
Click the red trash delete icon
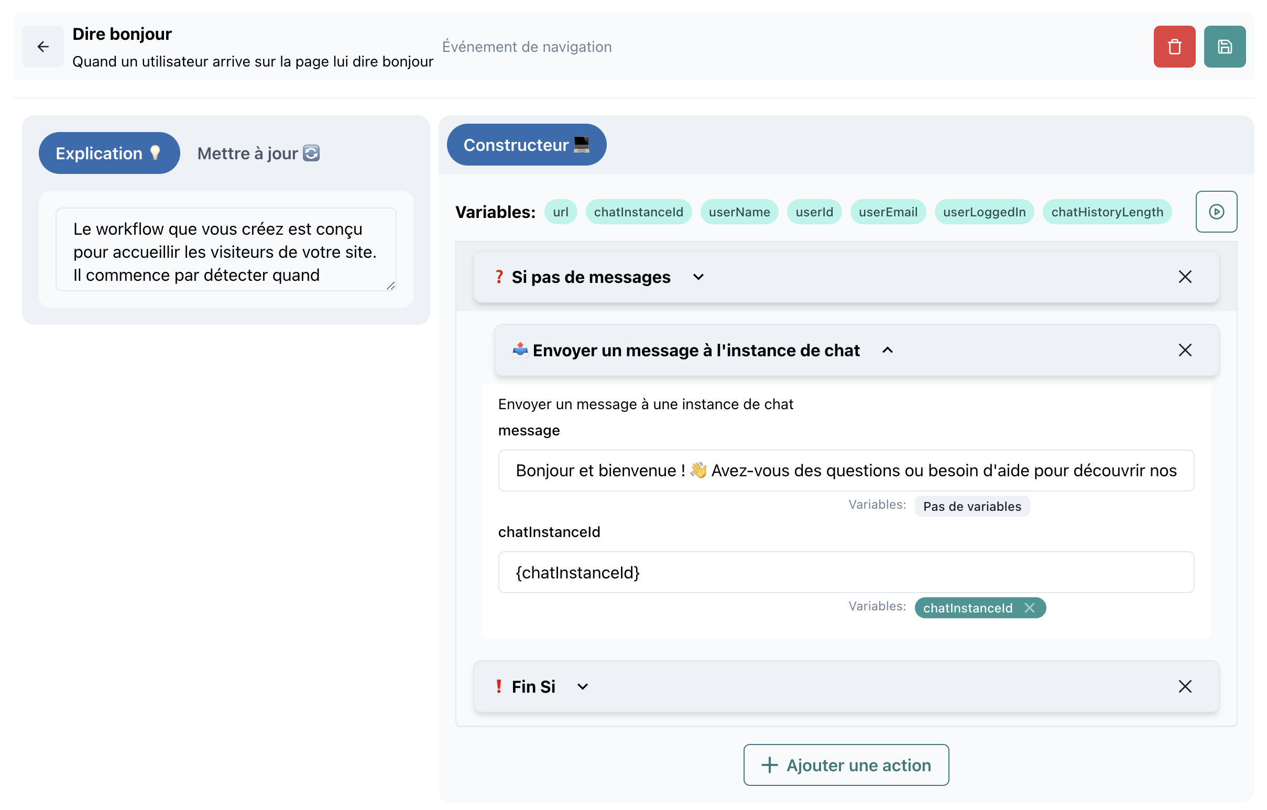click(1174, 47)
